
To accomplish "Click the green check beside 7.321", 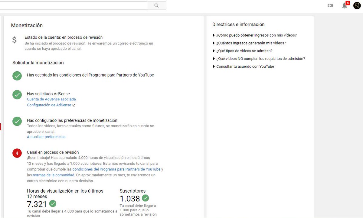I will pyautogui.click(x=53, y=203).
